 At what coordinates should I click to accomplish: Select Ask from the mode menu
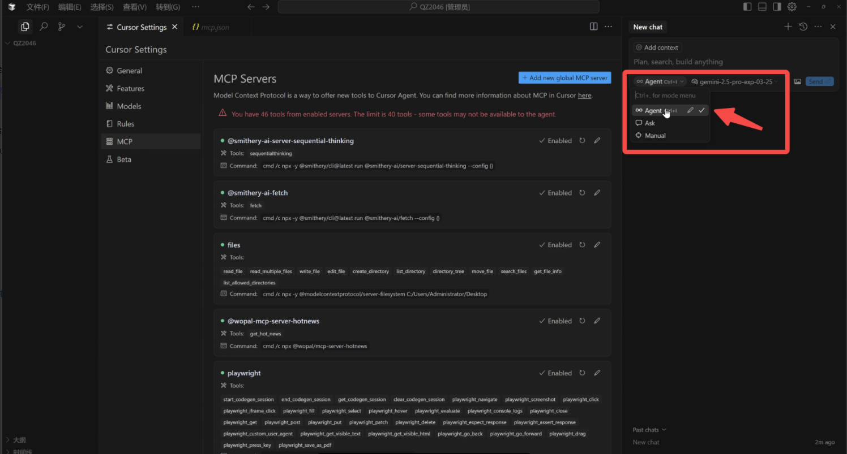(649, 123)
